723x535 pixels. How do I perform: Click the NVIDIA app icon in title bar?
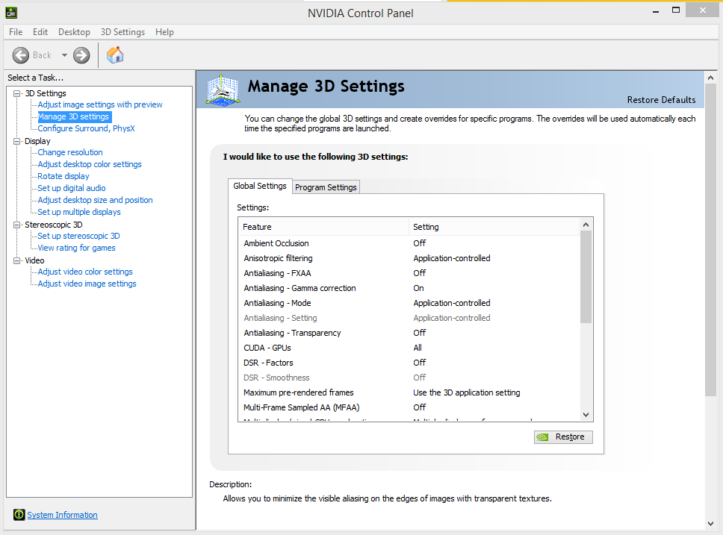click(11, 13)
